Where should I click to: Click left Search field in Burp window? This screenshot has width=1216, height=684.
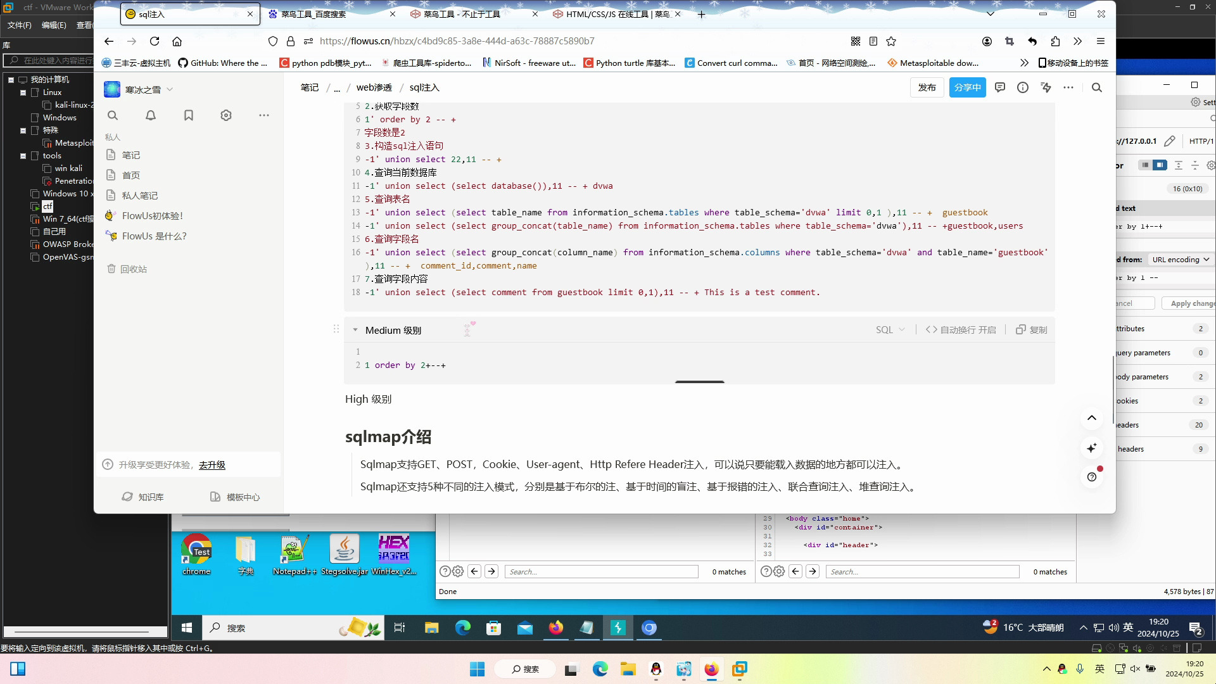601,572
